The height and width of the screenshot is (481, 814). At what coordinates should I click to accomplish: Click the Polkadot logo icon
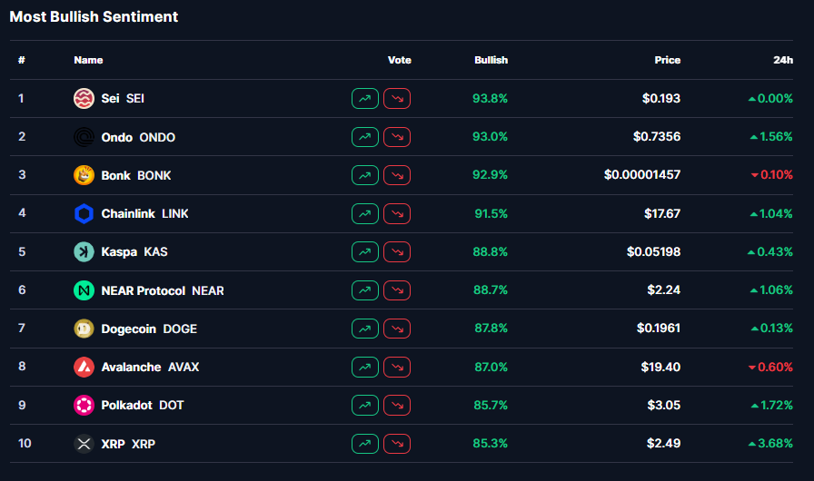point(84,406)
